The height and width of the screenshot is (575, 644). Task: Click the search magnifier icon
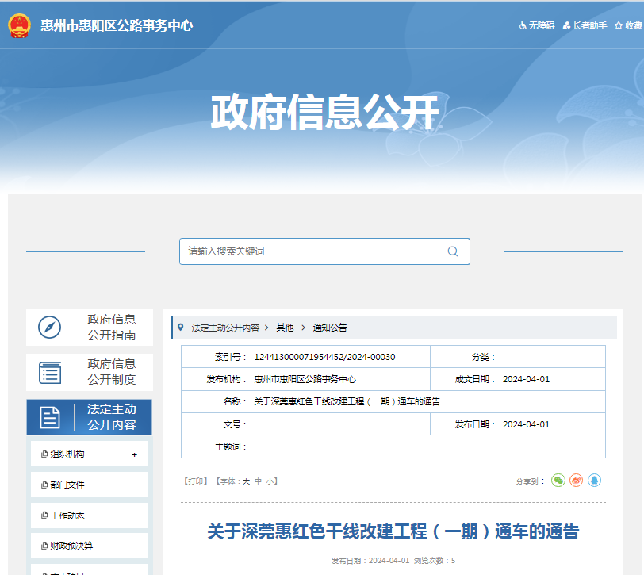[x=453, y=251]
